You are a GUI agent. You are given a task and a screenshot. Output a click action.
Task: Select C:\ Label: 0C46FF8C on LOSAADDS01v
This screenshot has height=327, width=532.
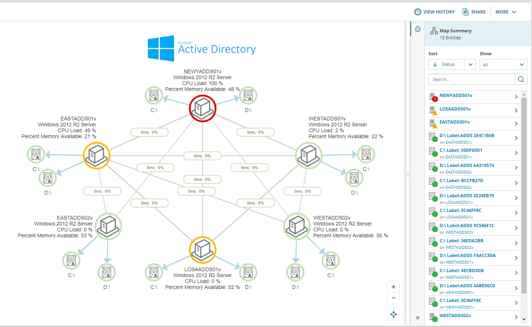[x=474, y=213]
